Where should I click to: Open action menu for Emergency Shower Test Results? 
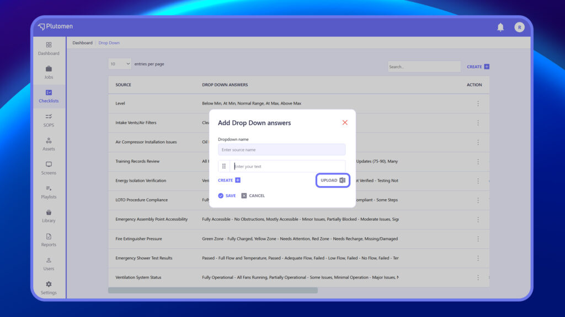click(478, 259)
